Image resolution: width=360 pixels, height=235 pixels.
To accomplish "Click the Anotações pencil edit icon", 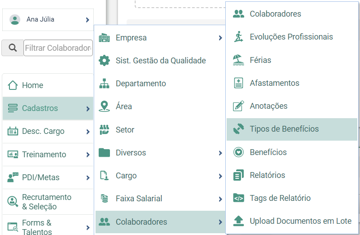I will [x=238, y=106].
